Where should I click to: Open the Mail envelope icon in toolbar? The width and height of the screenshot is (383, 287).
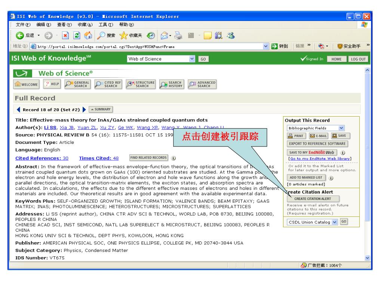[x=164, y=36]
